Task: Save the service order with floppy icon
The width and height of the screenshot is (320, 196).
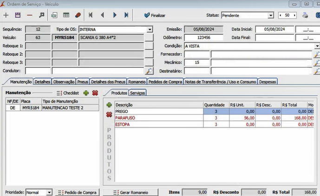Action: tap(18, 15)
